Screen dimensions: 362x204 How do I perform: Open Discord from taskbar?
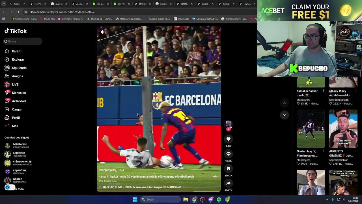coord(210,199)
